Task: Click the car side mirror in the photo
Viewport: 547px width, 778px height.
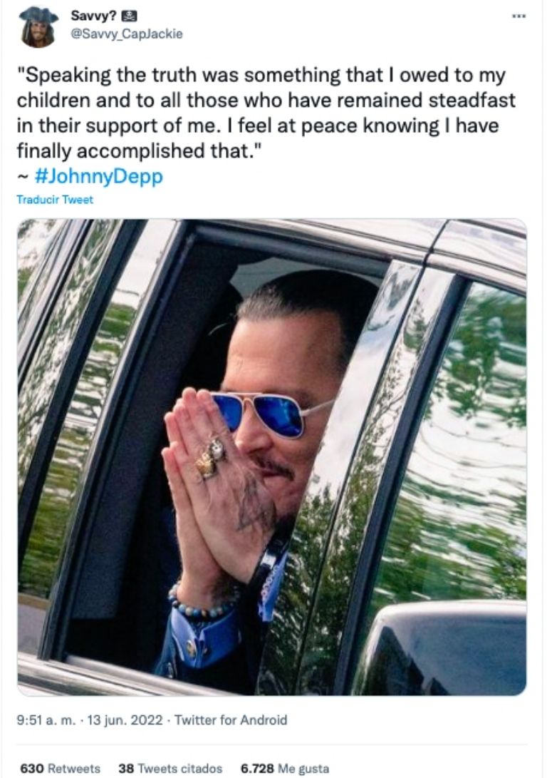Action: [444, 648]
